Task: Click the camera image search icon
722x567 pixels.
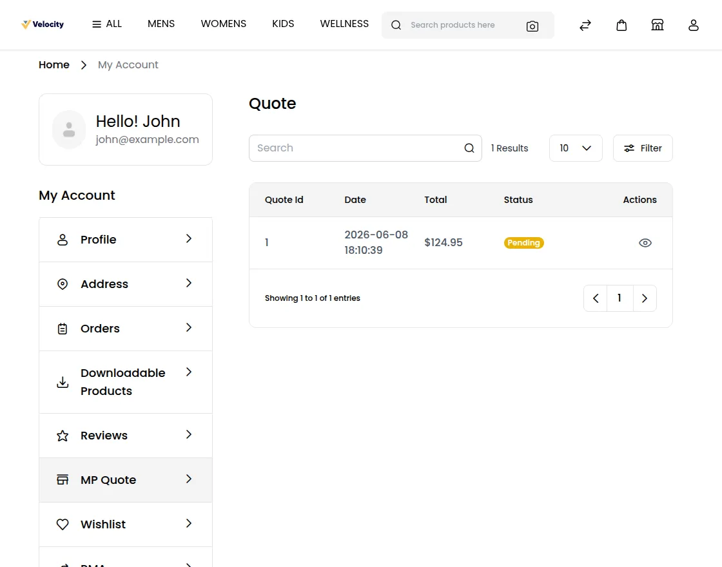Action: [532, 26]
